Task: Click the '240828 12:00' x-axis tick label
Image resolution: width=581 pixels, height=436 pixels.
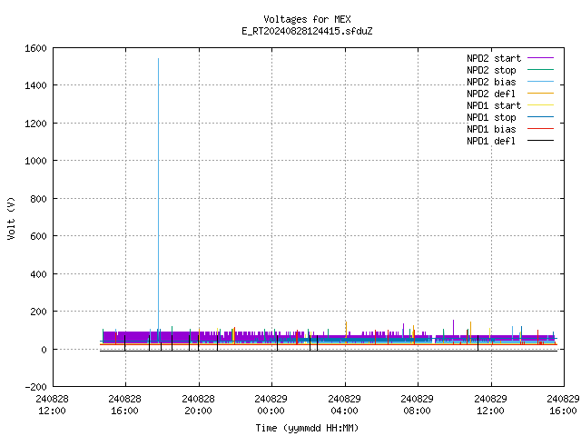Action: [x=52, y=404]
